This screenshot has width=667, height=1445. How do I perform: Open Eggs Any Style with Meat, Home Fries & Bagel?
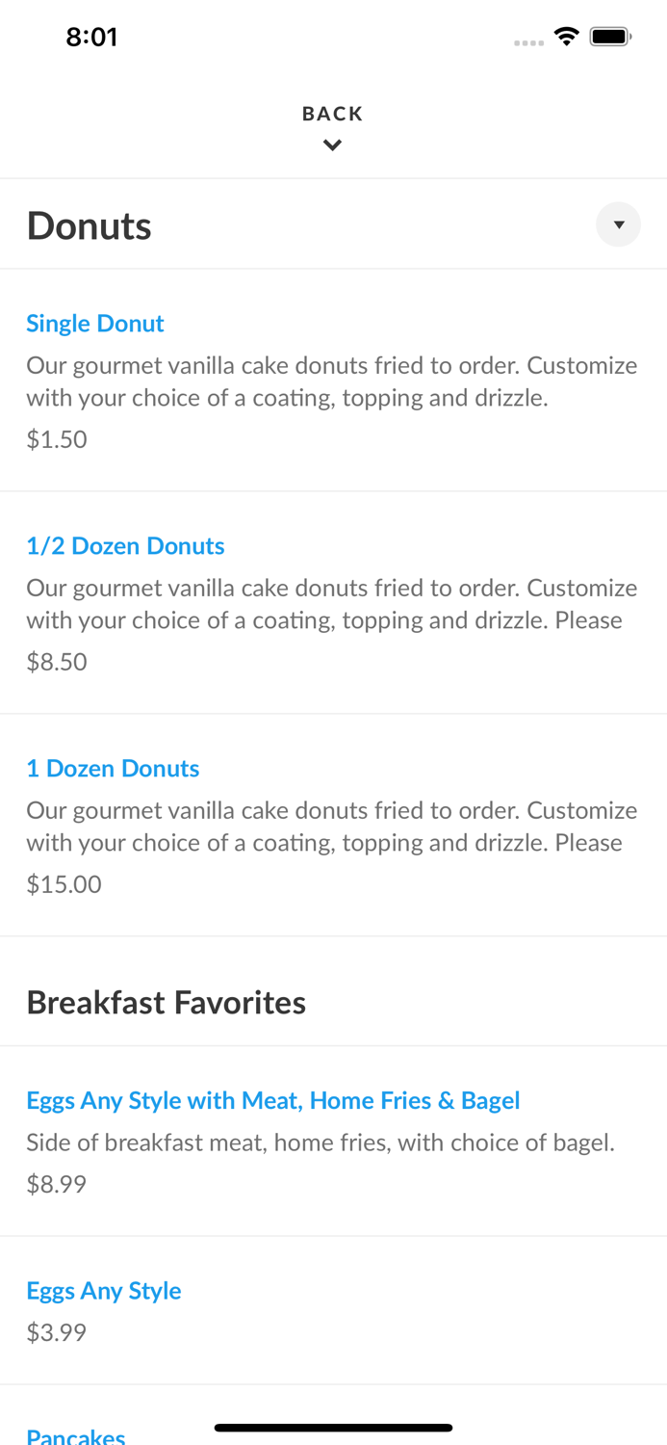point(273,1099)
